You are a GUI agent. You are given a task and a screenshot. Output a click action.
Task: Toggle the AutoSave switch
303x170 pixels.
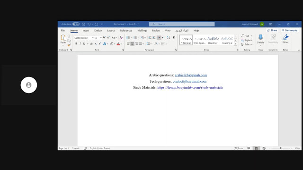76,24
